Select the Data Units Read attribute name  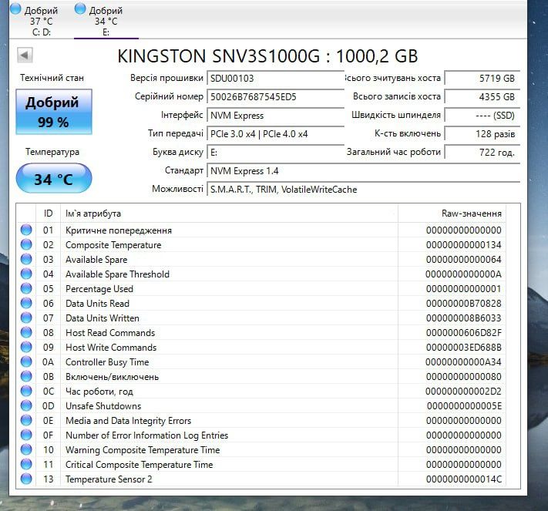[98, 304]
